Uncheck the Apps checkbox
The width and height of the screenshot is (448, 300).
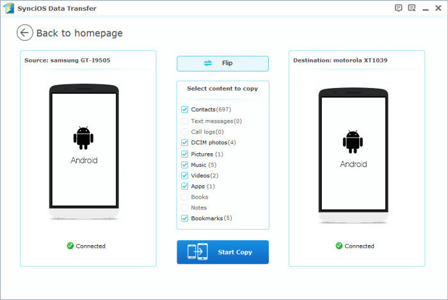point(184,186)
